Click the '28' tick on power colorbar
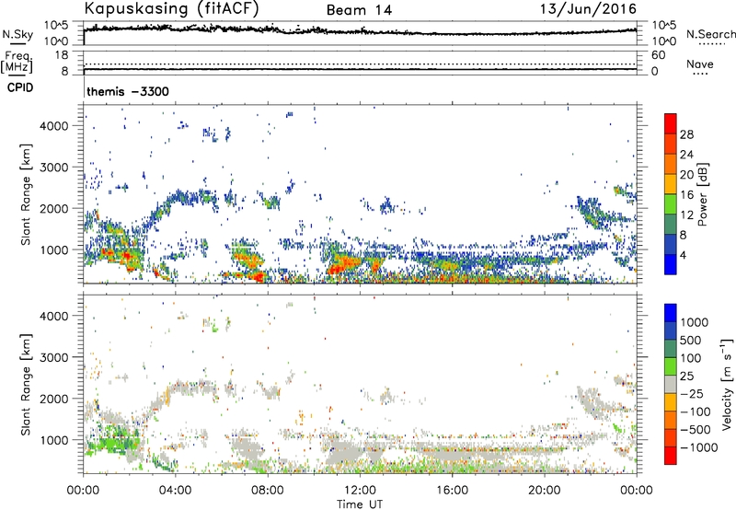This screenshot has height=510, width=736. pyautogui.click(x=686, y=134)
